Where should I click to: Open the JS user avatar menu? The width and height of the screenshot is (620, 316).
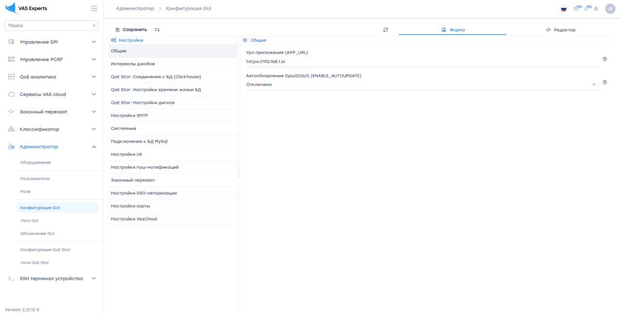[610, 9]
